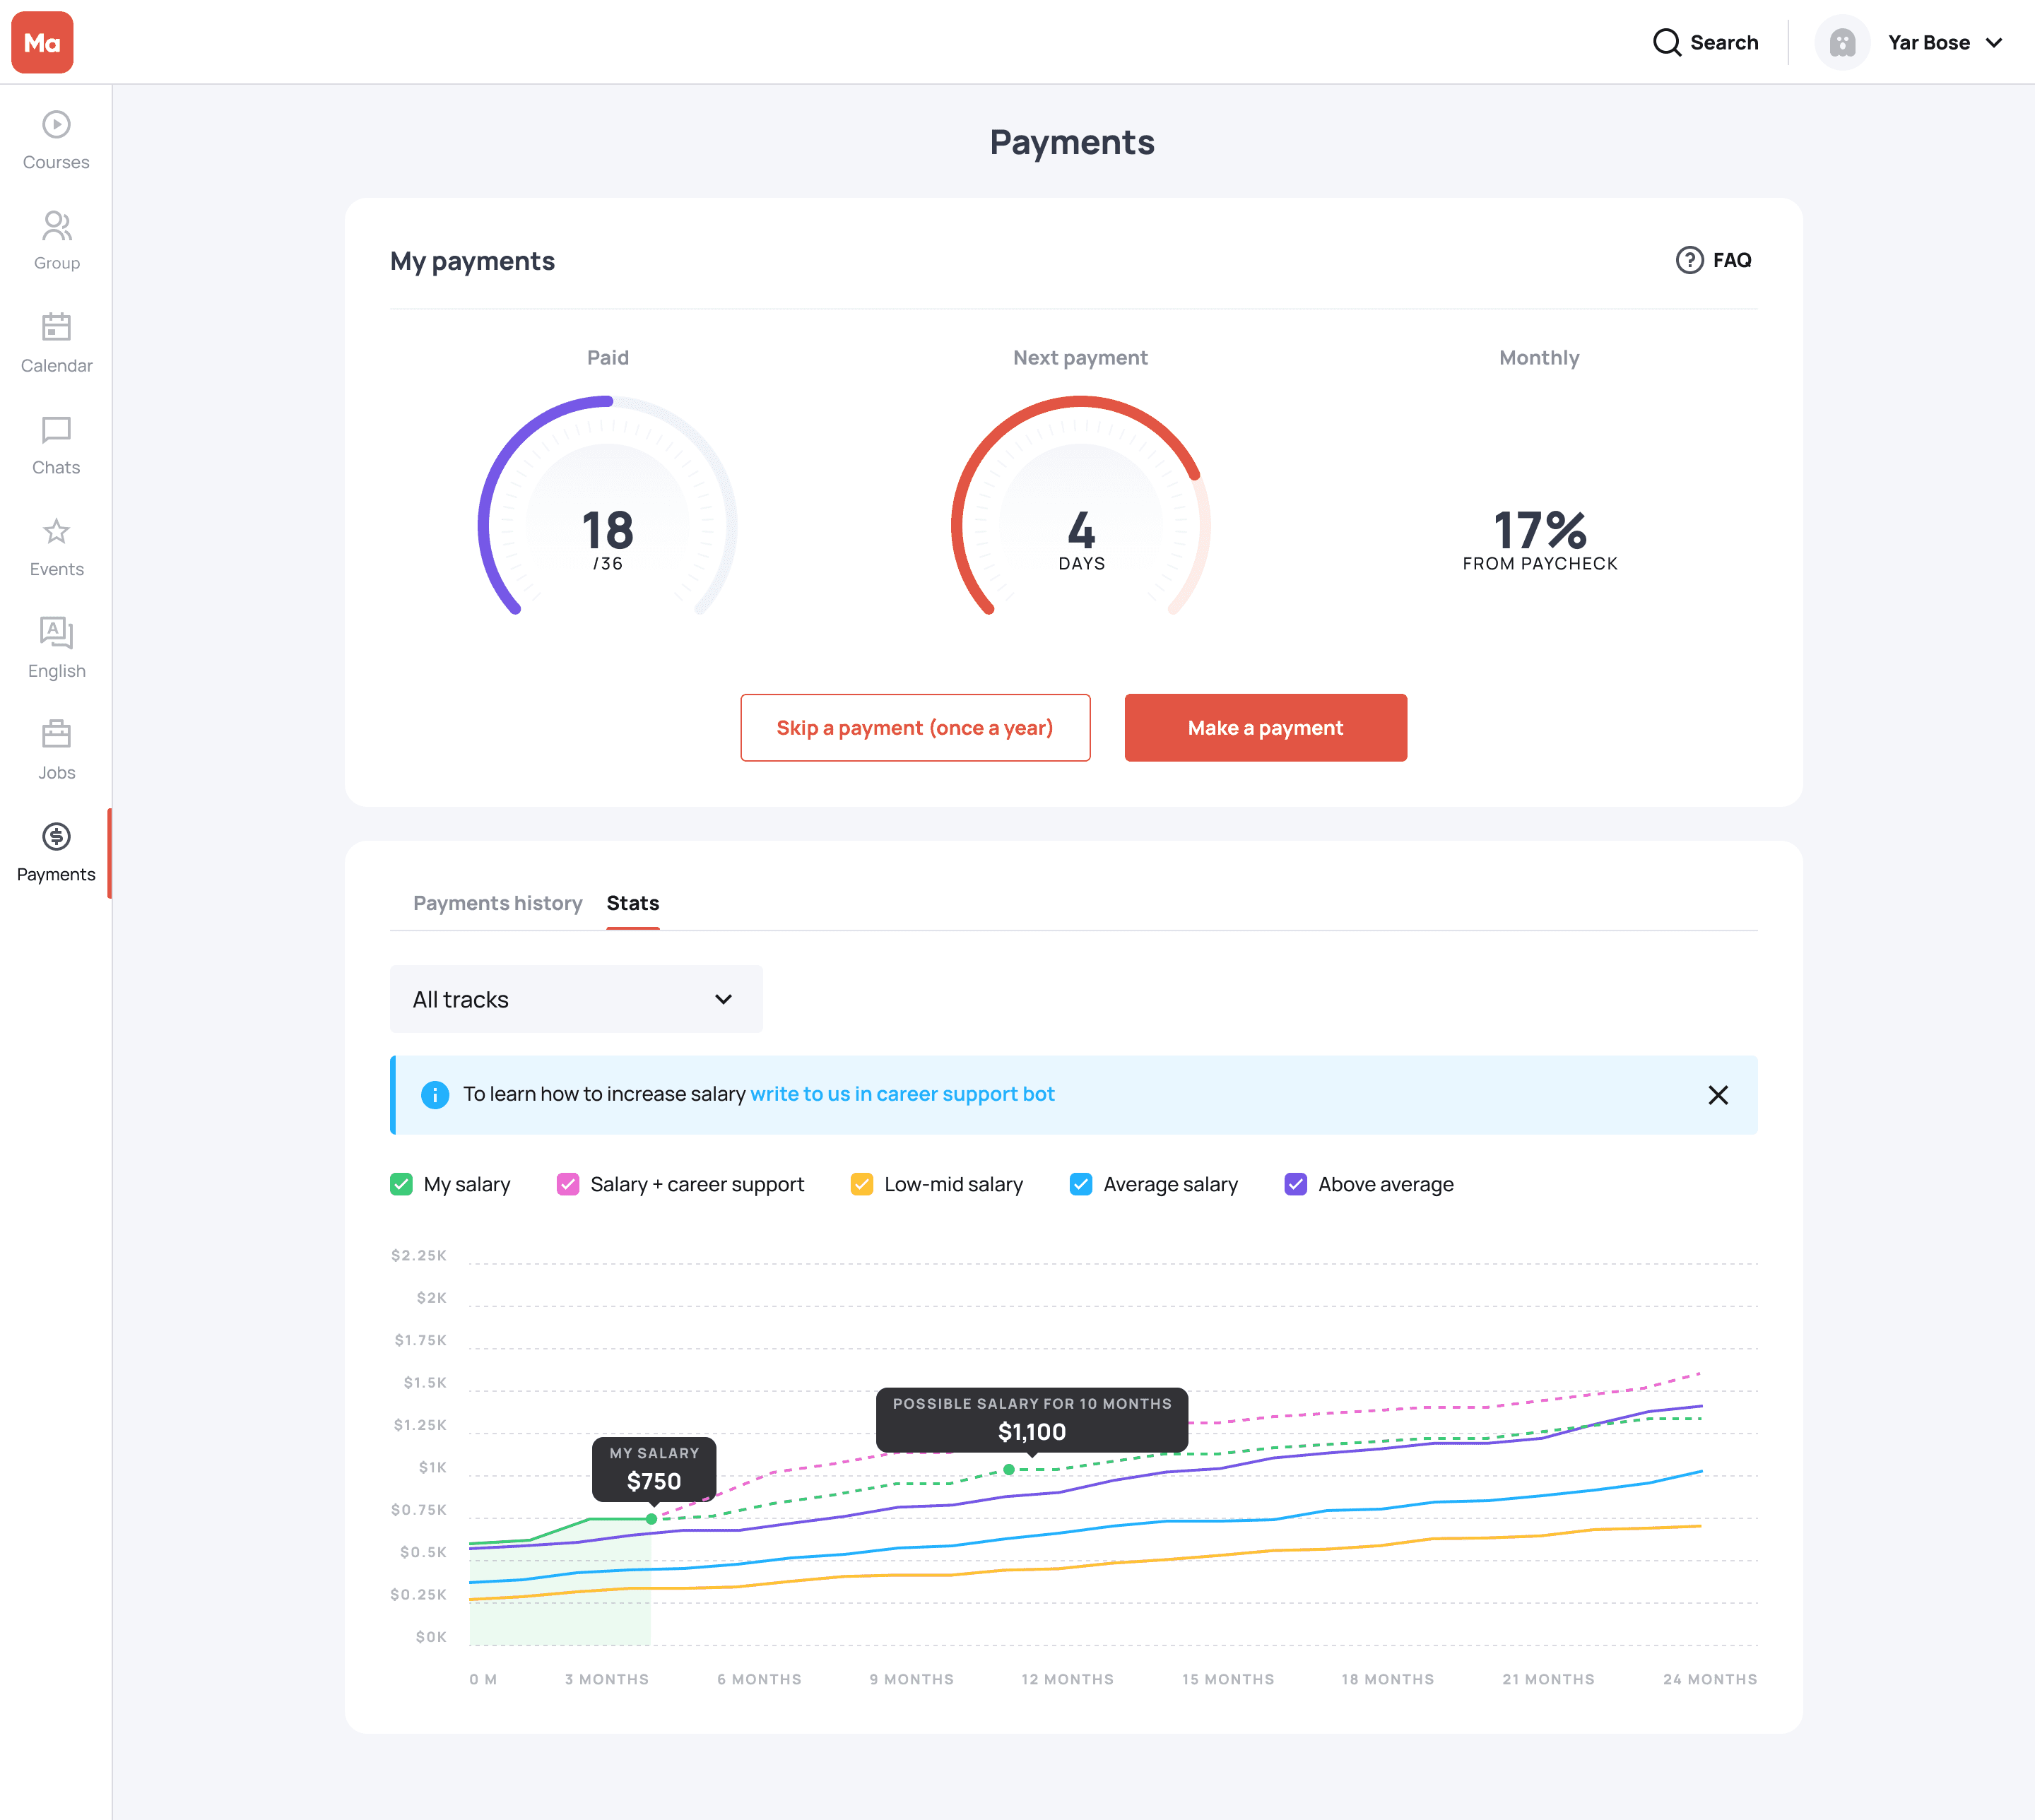Open the Calendar sidebar icon
Screen dimensions: 2035x1820
tap(56, 327)
